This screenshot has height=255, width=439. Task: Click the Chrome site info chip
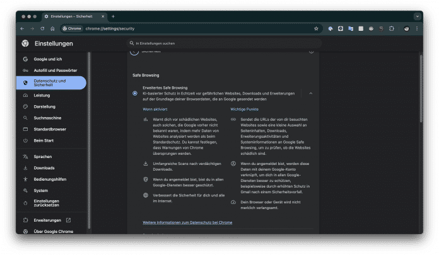pos(72,28)
